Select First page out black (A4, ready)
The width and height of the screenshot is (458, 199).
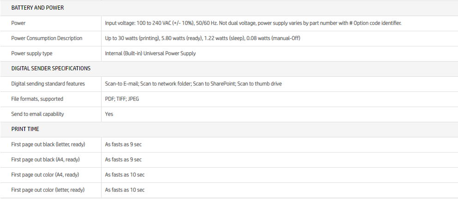coord(45,159)
